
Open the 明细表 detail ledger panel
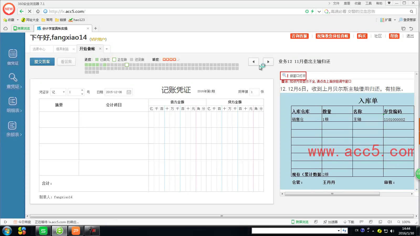click(12, 105)
